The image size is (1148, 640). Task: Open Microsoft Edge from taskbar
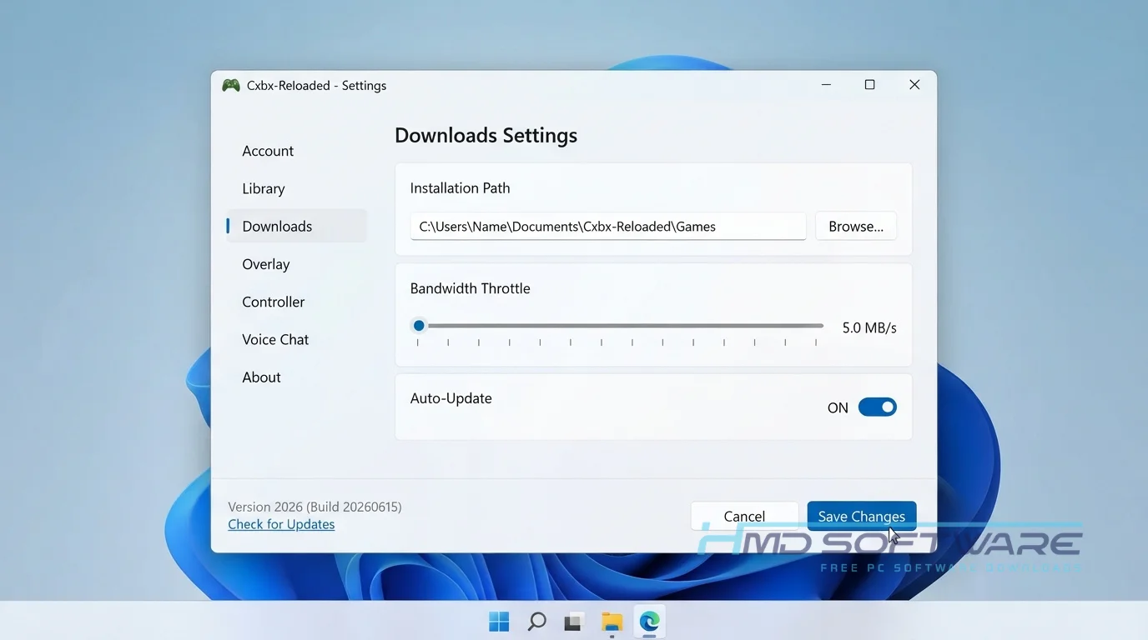(x=649, y=622)
